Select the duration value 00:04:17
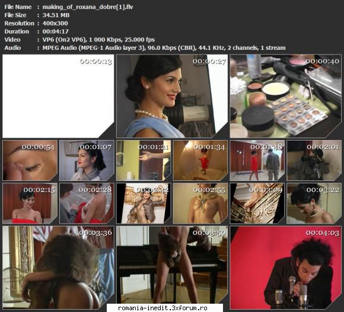Image resolution: width=344 pixels, height=312 pixels. click(x=56, y=31)
